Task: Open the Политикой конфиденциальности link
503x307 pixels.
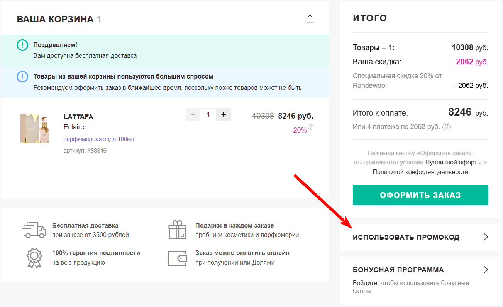Action: [x=420, y=171]
